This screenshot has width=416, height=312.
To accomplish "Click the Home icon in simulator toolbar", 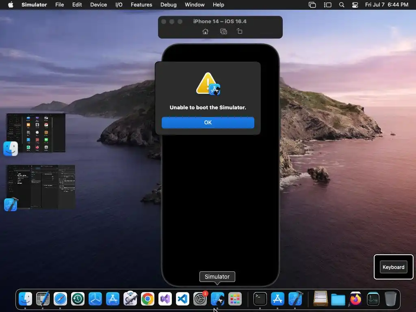I will coord(205,32).
